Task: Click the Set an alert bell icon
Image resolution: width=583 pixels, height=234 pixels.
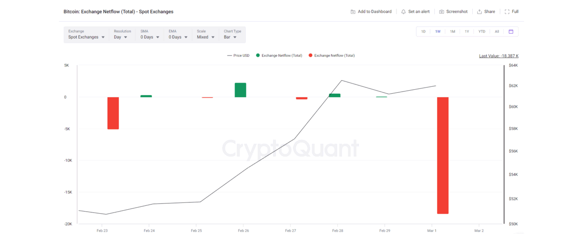Action: [403, 12]
